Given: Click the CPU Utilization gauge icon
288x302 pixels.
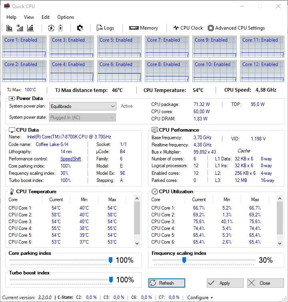Looking at the screenshot, I should (155, 192).
